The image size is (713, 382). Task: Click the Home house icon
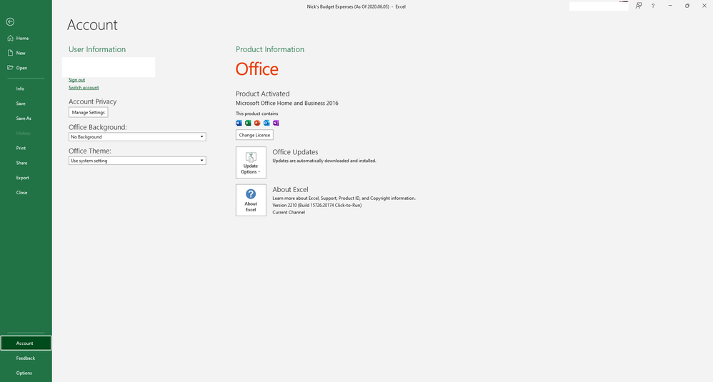(x=11, y=38)
